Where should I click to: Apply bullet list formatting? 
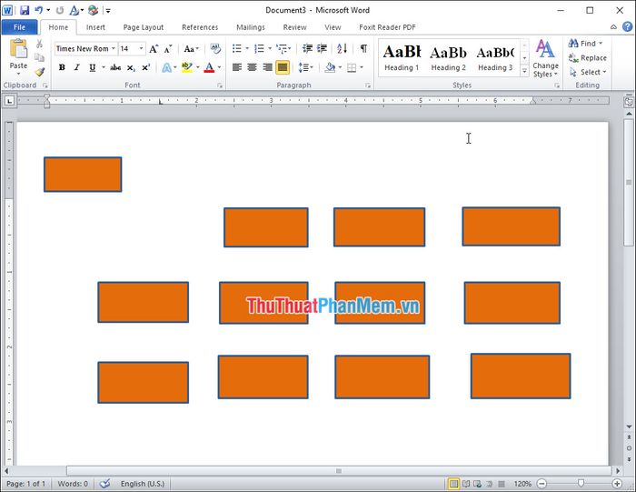point(236,49)
